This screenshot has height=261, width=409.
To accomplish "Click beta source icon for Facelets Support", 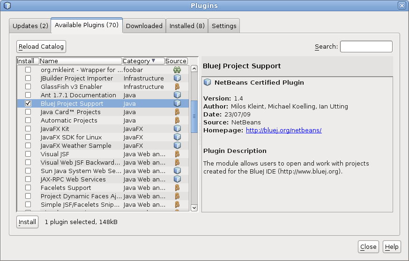I will 178,188.
